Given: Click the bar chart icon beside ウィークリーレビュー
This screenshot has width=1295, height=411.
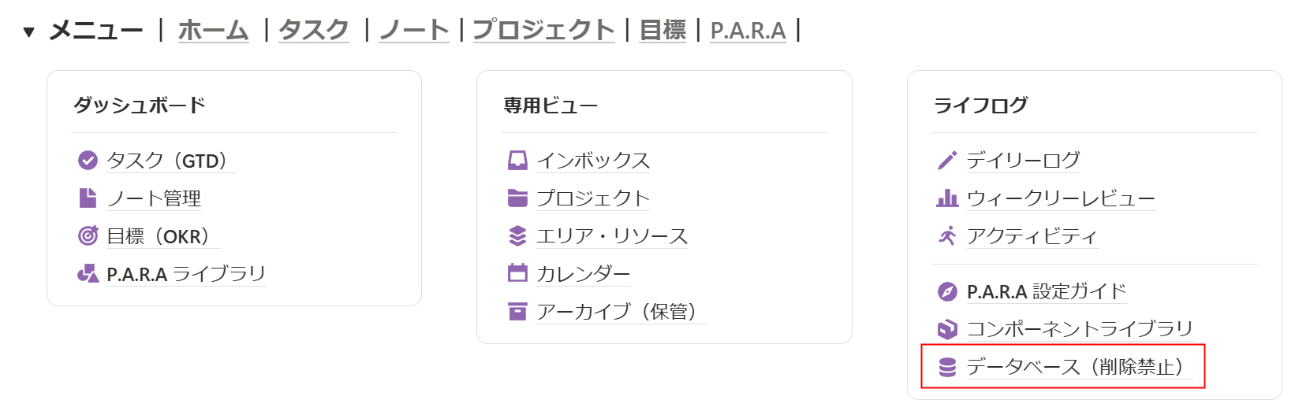Looking at the screenshot, I should pyautogui.click(x=947, y=198).
